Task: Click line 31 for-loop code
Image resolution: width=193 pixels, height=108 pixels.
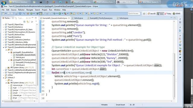Action: coord(72,73)
